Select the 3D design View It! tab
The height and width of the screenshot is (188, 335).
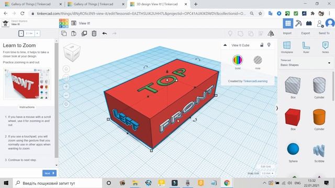158,4
